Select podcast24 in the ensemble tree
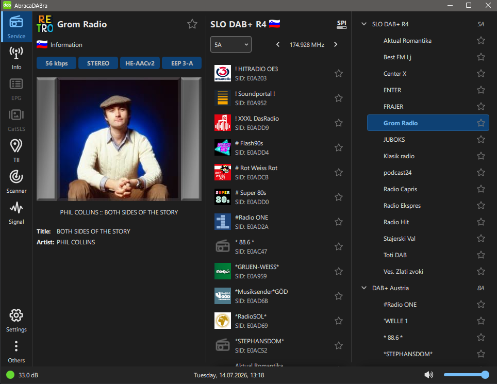The width and height of the screenshot is (497, 384). (428, 172)
